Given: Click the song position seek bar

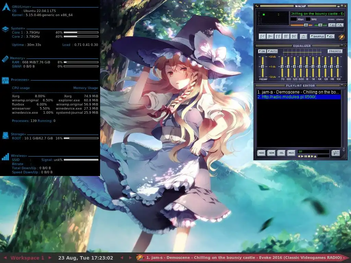Looking at the screenshot, I should click(x=301, y=30).
